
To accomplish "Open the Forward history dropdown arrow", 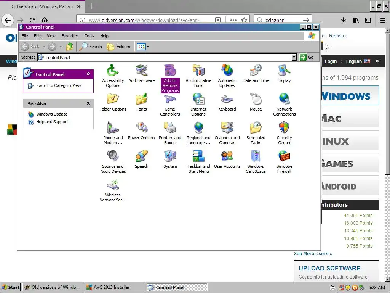I will click(61, 47).
